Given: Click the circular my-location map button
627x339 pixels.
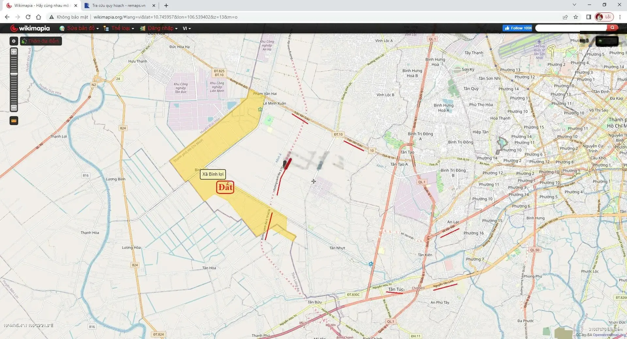Looking at the screenshot, I should [13, 41].
